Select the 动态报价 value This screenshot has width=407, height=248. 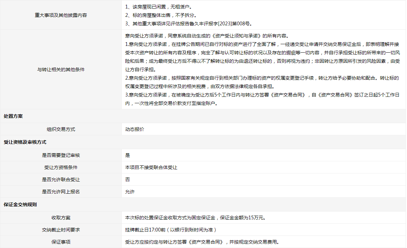point(134,129)
